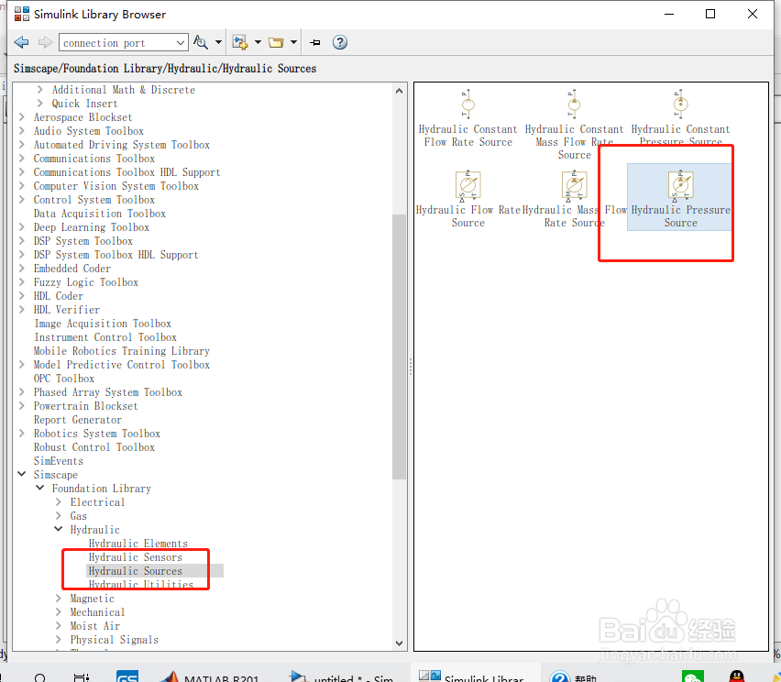The height and width of the screenshot is (682, 781).
Task: Select Hydraulic Sensors in tree
Action: pyautogui.click(x=136, y=557)
